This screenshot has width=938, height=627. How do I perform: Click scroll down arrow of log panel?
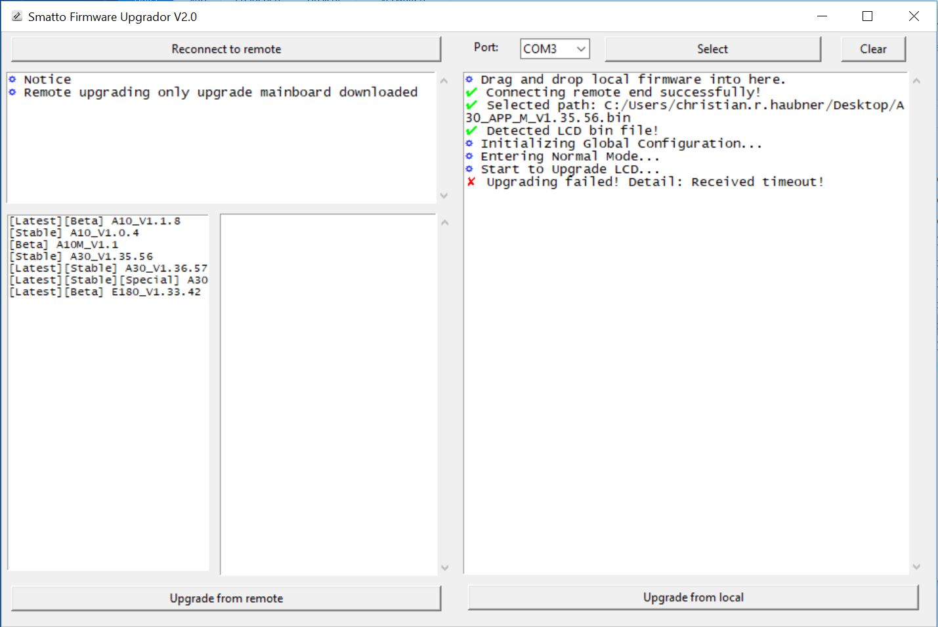point(916,567)
